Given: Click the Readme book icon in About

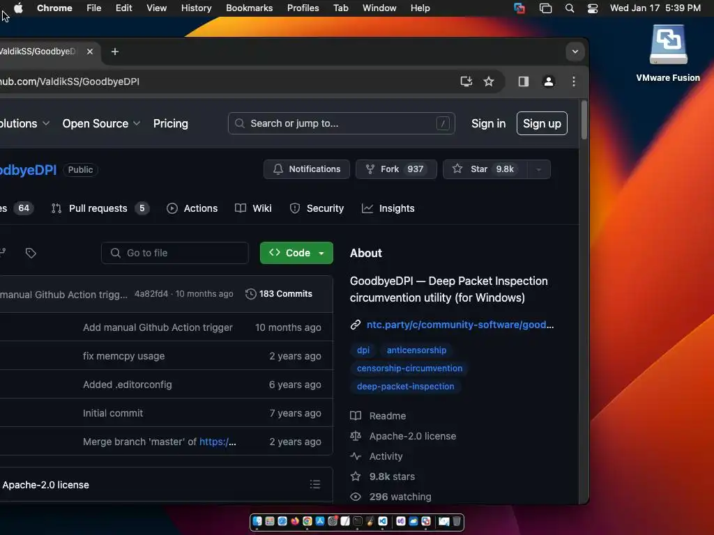Looking at the screenshot, I should (356, 416).
